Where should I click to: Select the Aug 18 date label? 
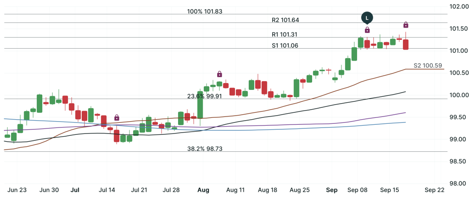[268, 190]
